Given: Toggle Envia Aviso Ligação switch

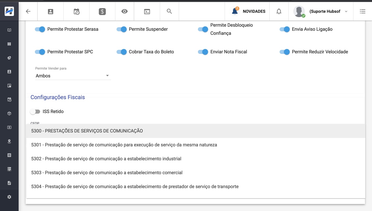Looking at the screenshot, I should click(x=285, y=29).
